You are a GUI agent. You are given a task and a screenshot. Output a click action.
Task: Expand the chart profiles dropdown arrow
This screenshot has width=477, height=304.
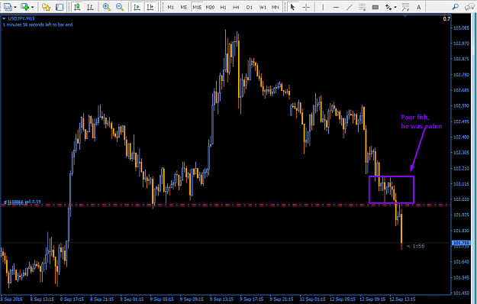click(x=15, y=7)
